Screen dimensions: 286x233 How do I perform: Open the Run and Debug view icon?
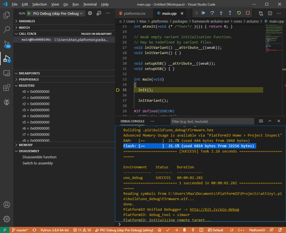pyautogui.click(x=7, y=59)
